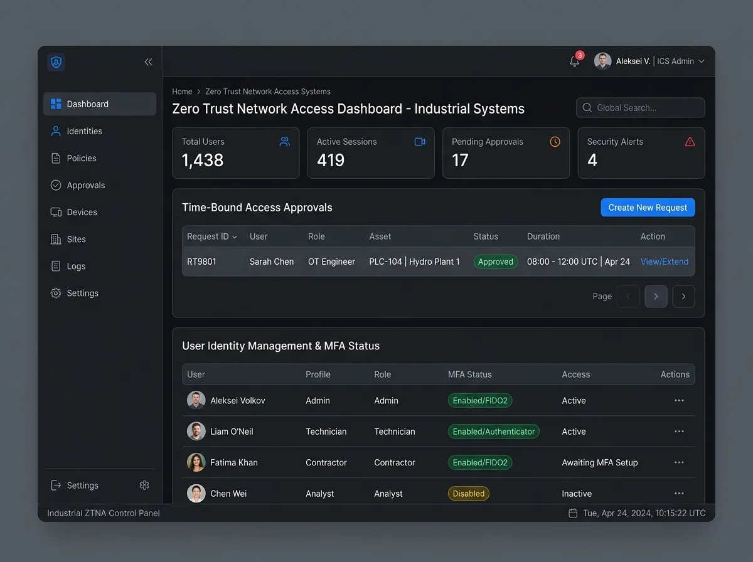This screenshot has height=562, width=753.
Task: Click the Policies document icon
Action: pyautogui.click(x=56, y=158)
